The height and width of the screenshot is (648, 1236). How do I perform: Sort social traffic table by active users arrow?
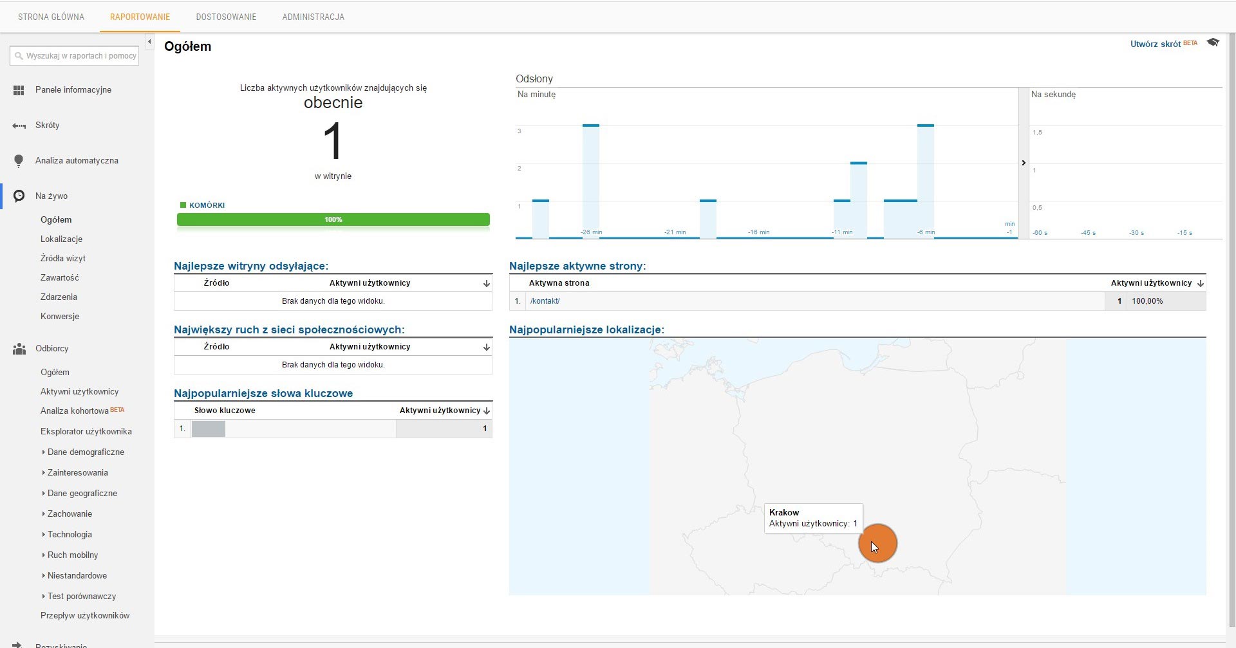point(487,347)
